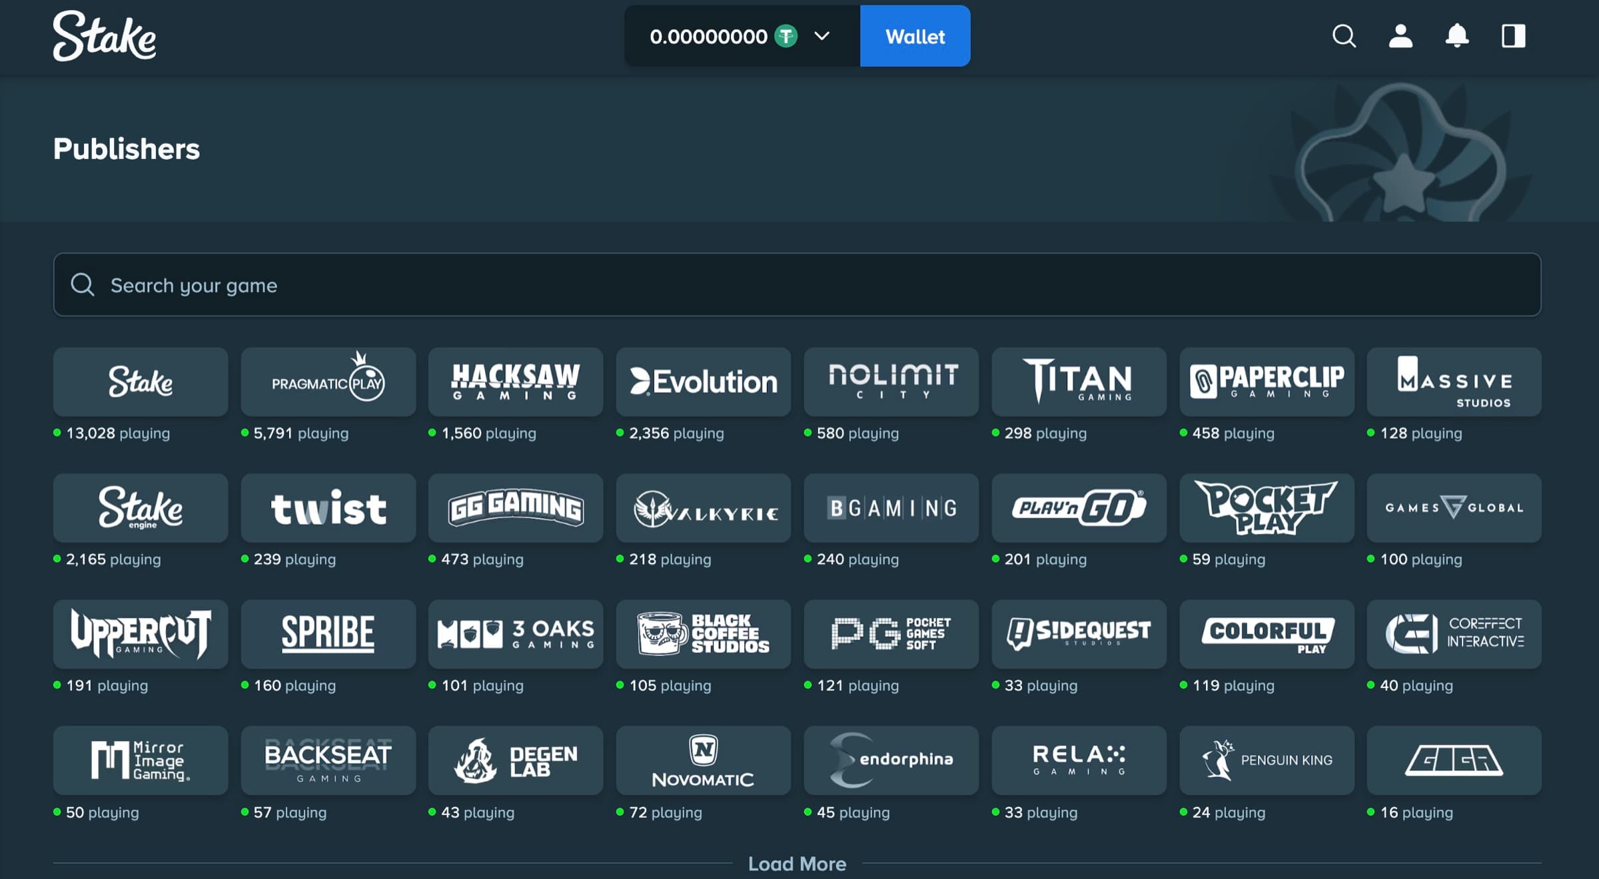This screenshot has height=879, width=1599.
Task: Open the GG Gaming publisher tile
Action: 516,508
